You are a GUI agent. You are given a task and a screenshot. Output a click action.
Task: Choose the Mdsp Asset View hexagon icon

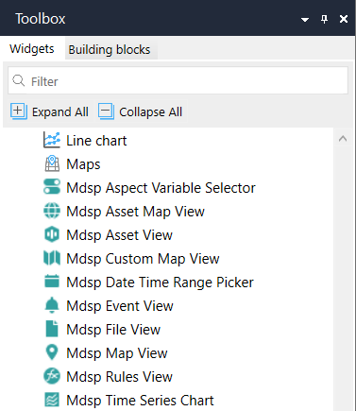coord(52,234)
